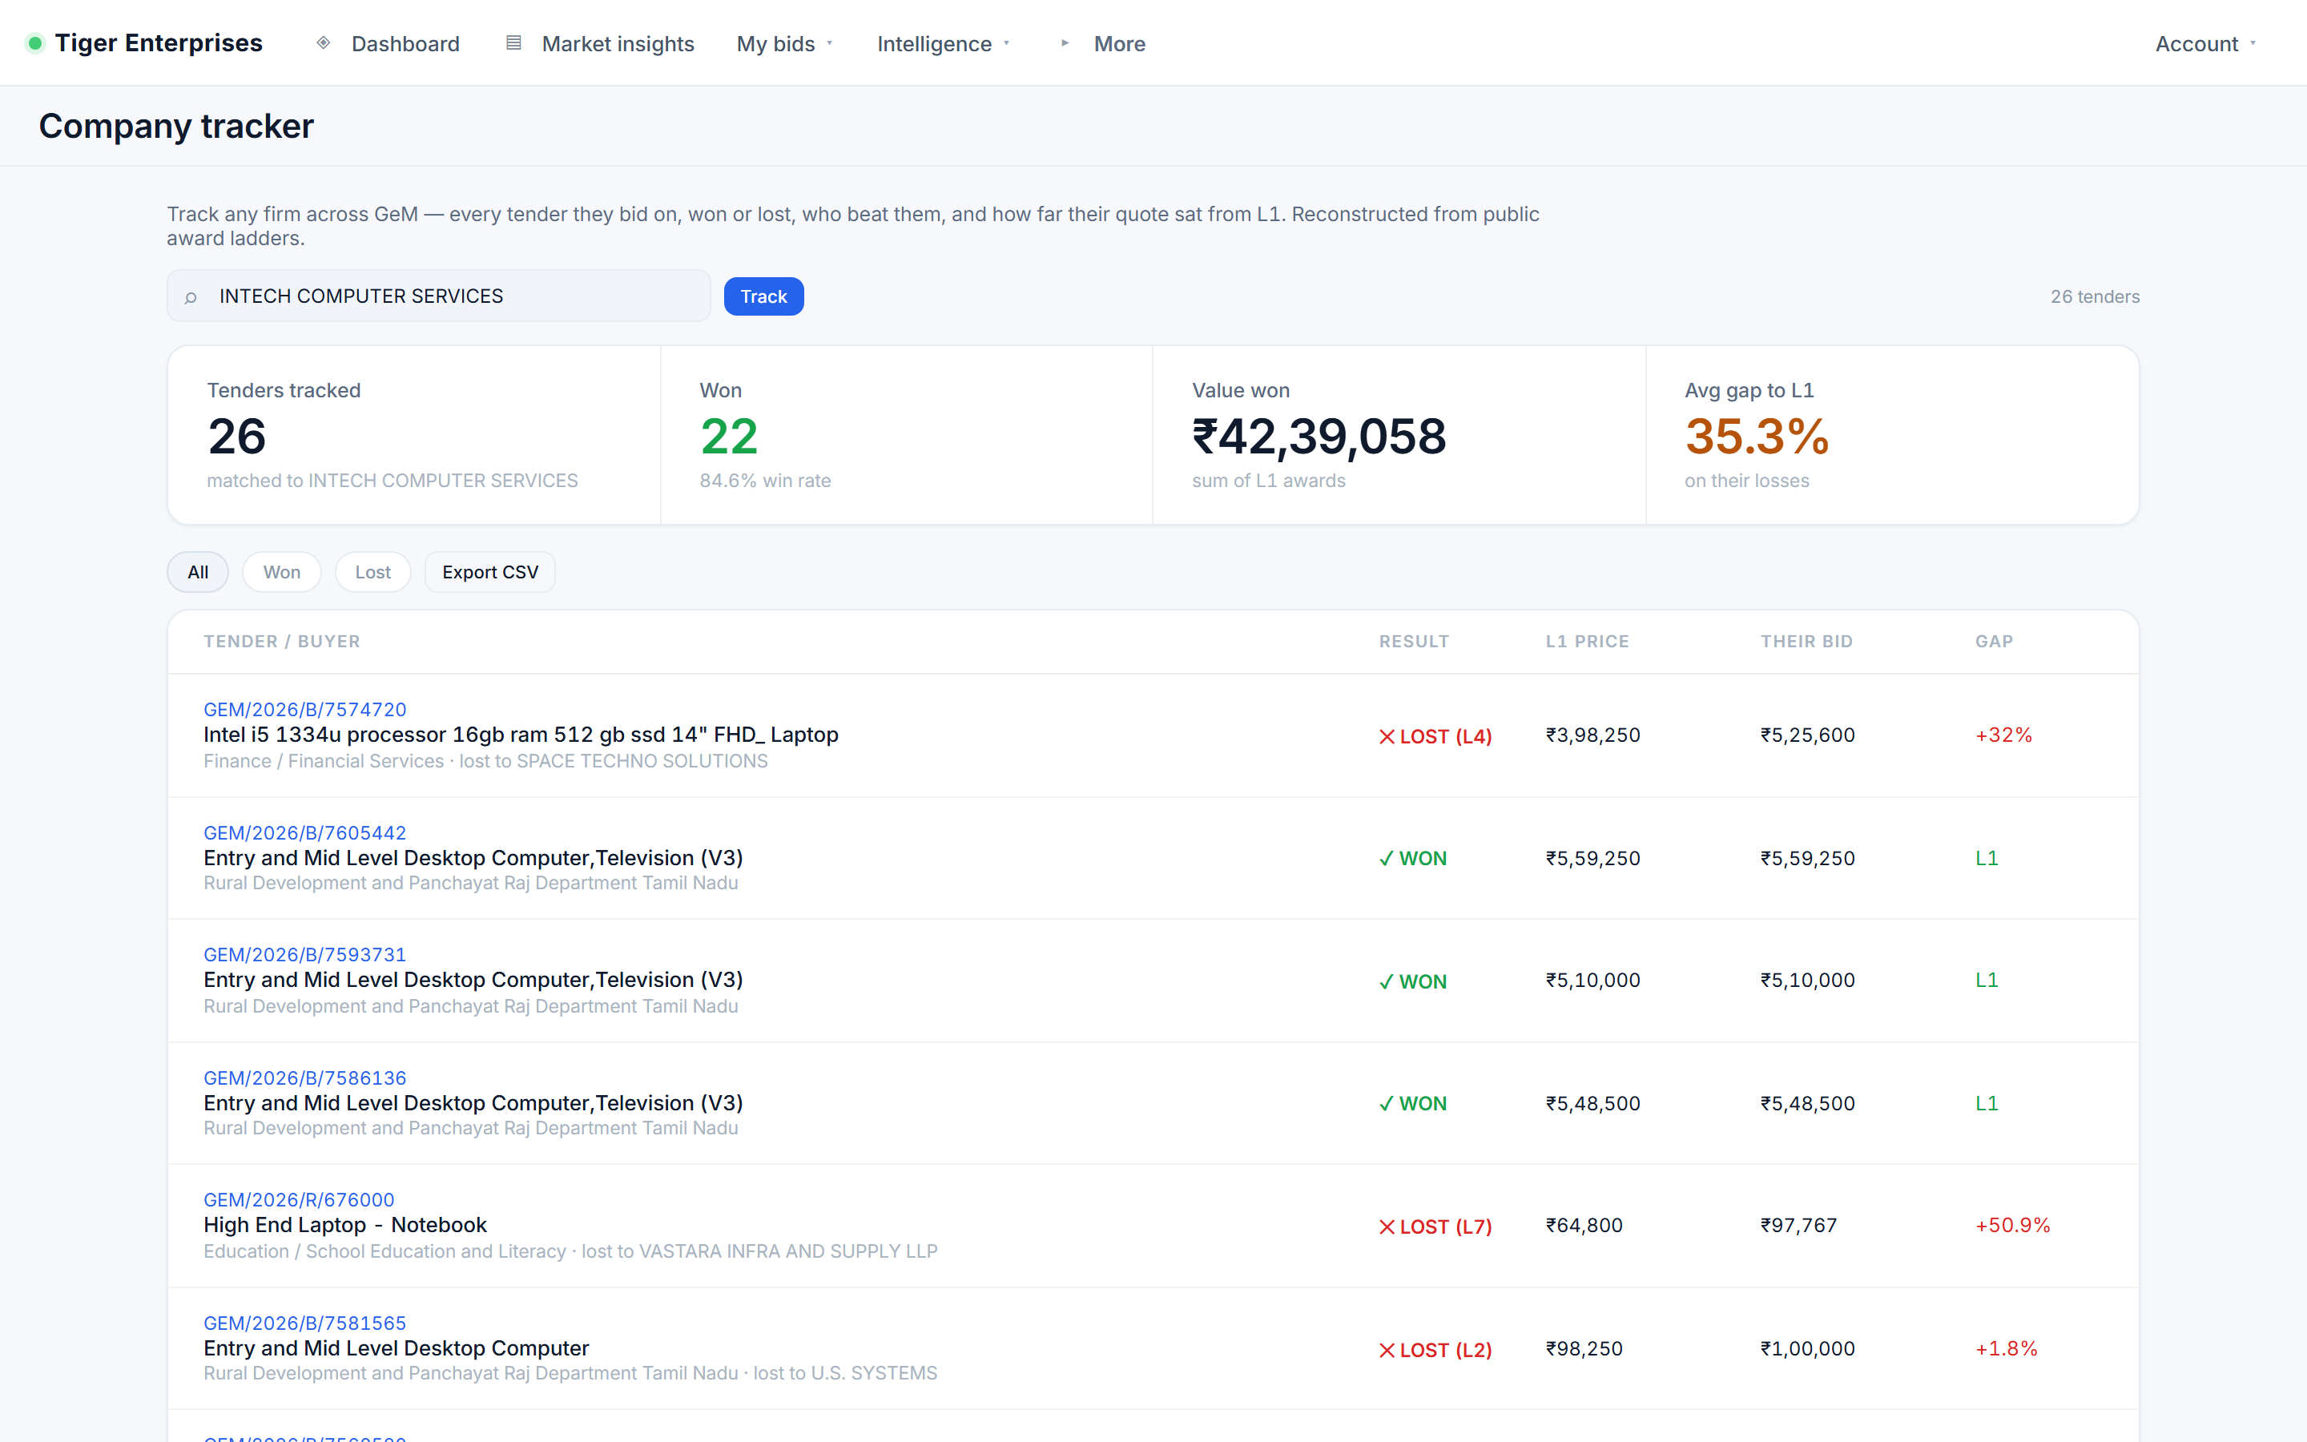Click lost to SPACE TECHNO SOLUTIONS subtitle

(x=613, y=761)
